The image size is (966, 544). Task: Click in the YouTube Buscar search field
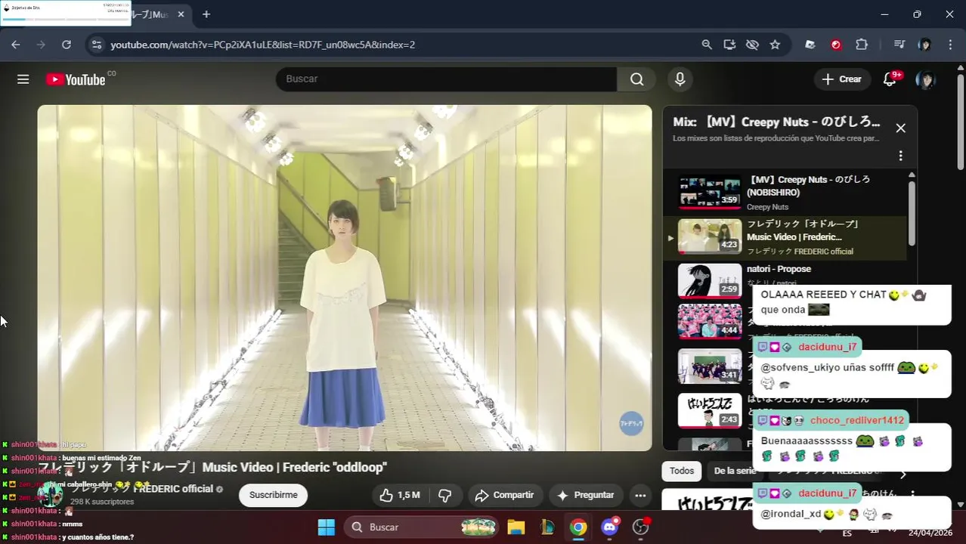(446, 79)
